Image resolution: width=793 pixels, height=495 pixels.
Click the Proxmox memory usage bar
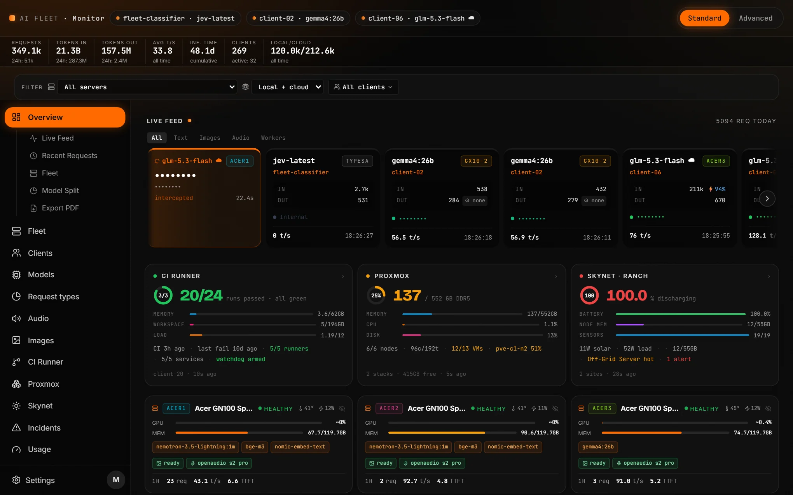click(462, 314)
